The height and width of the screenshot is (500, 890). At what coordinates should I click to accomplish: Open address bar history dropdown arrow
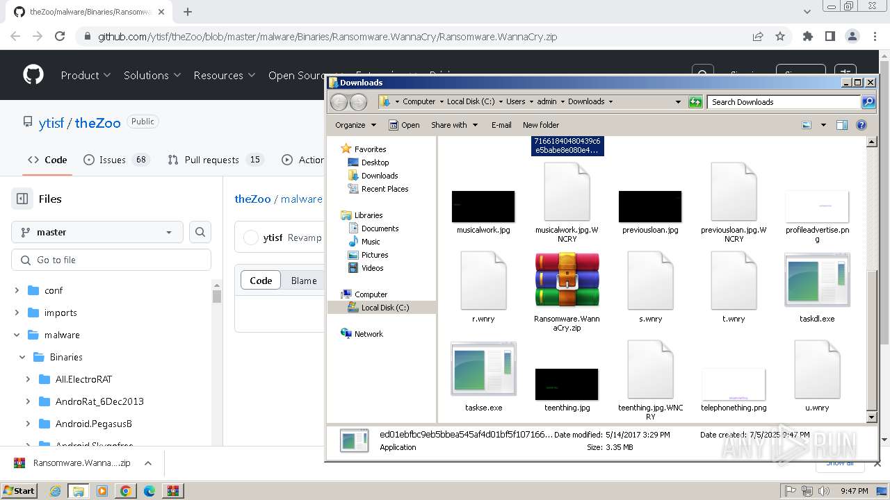(x=679, y=102)
